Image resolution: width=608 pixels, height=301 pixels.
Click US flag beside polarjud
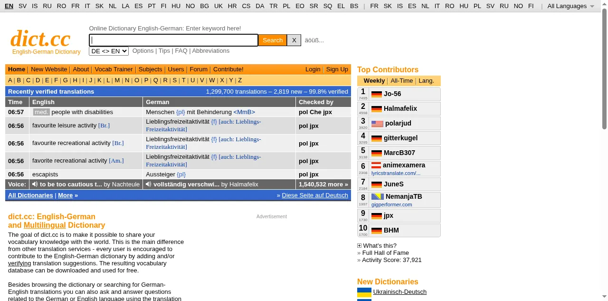pos(377,124)
